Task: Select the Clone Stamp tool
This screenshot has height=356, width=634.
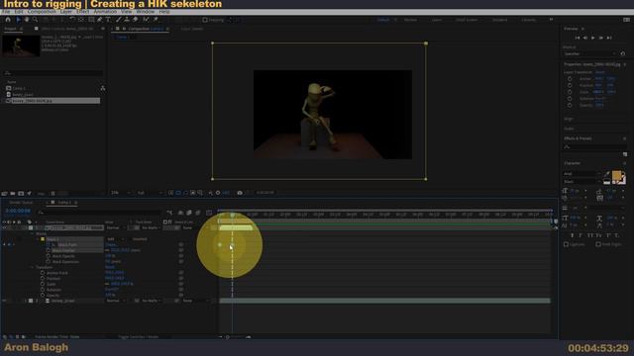Action: pyautogui.click(x=127, y=20)
